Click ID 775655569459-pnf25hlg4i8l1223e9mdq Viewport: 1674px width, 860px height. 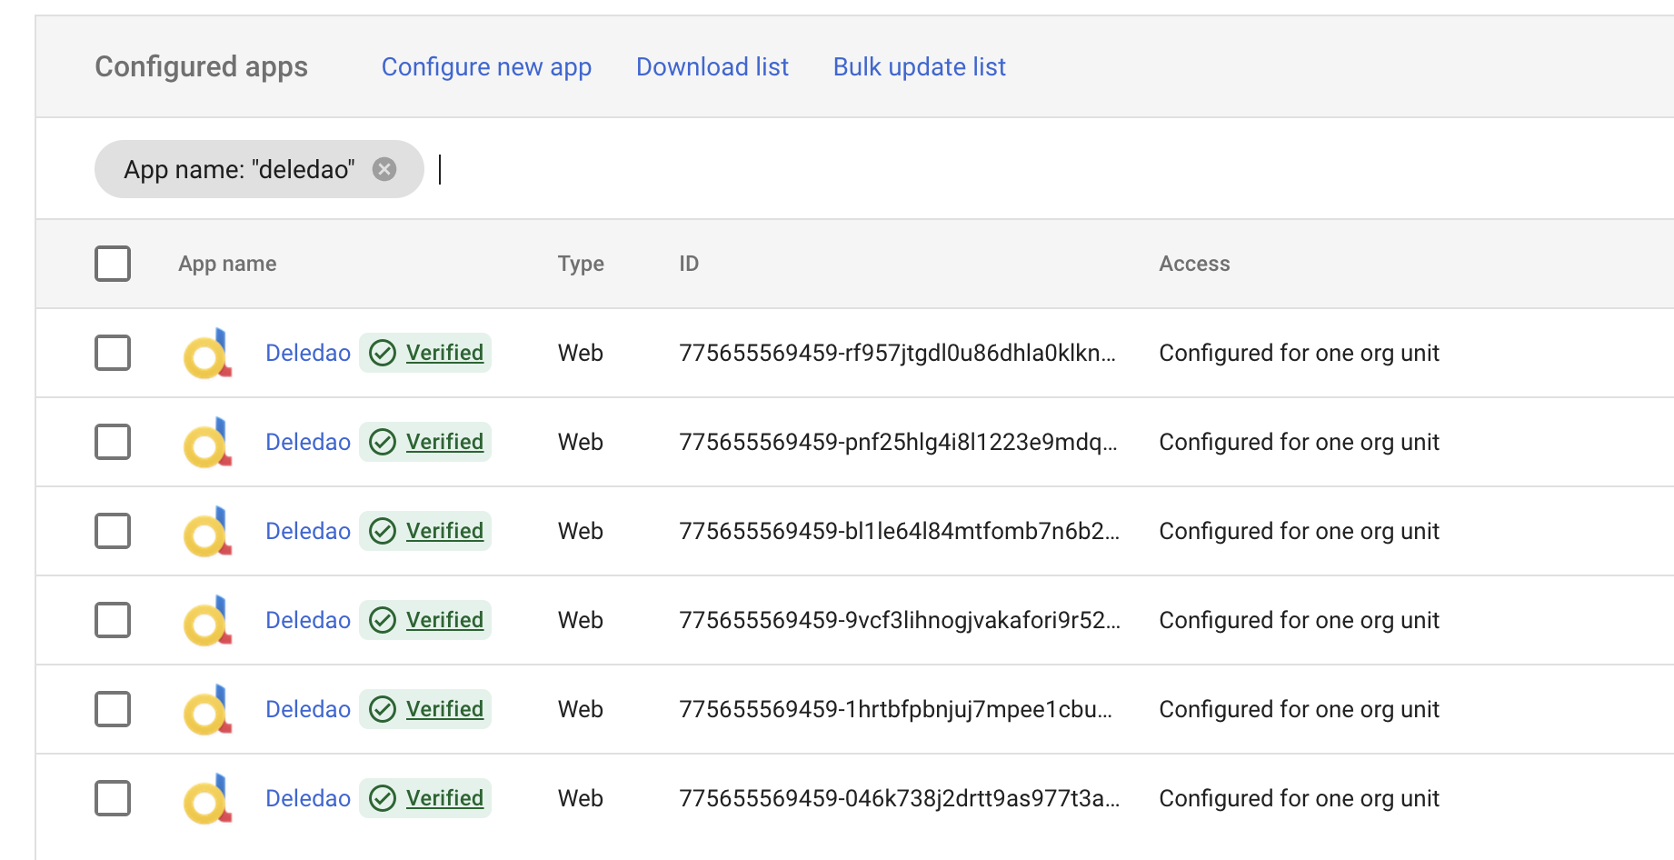point(898,442)
